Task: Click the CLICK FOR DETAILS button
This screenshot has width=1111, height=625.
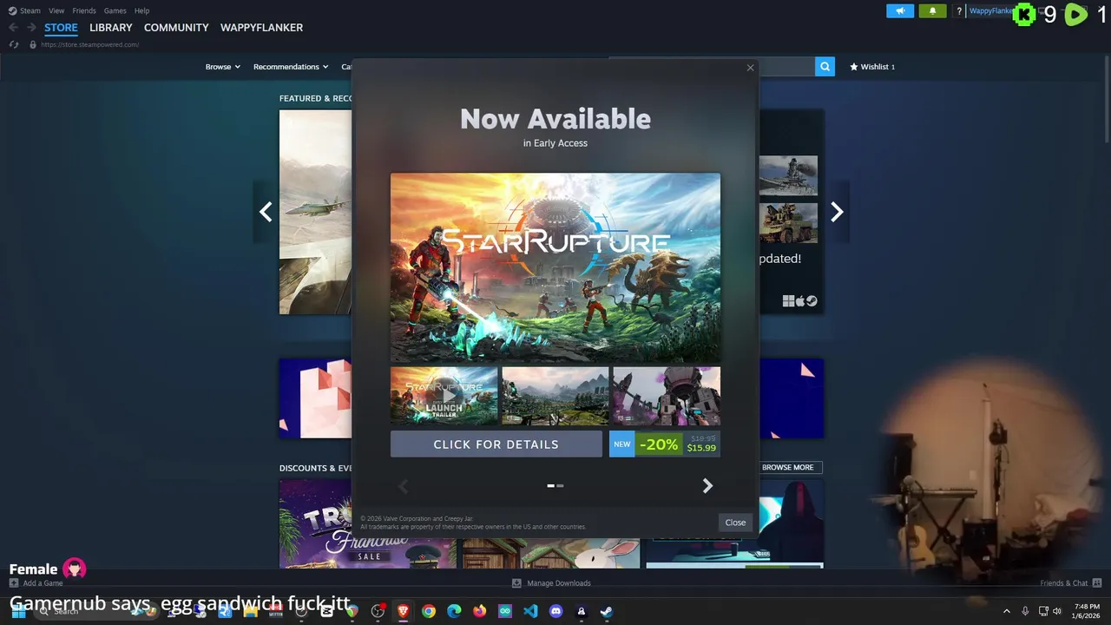Action: pyautogui.click(x=496, y=444)
